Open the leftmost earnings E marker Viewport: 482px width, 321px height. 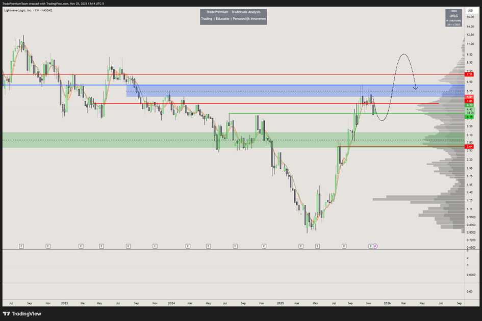tap(21, 246)
